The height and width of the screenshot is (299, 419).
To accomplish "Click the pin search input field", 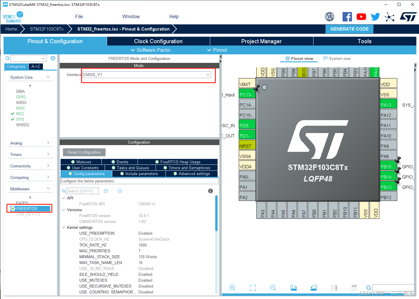I will point(393,288).
